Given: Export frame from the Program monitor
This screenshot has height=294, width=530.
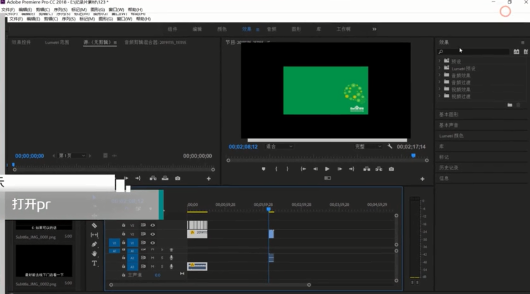Looking at the screenshot, I should tap(391, 169).
